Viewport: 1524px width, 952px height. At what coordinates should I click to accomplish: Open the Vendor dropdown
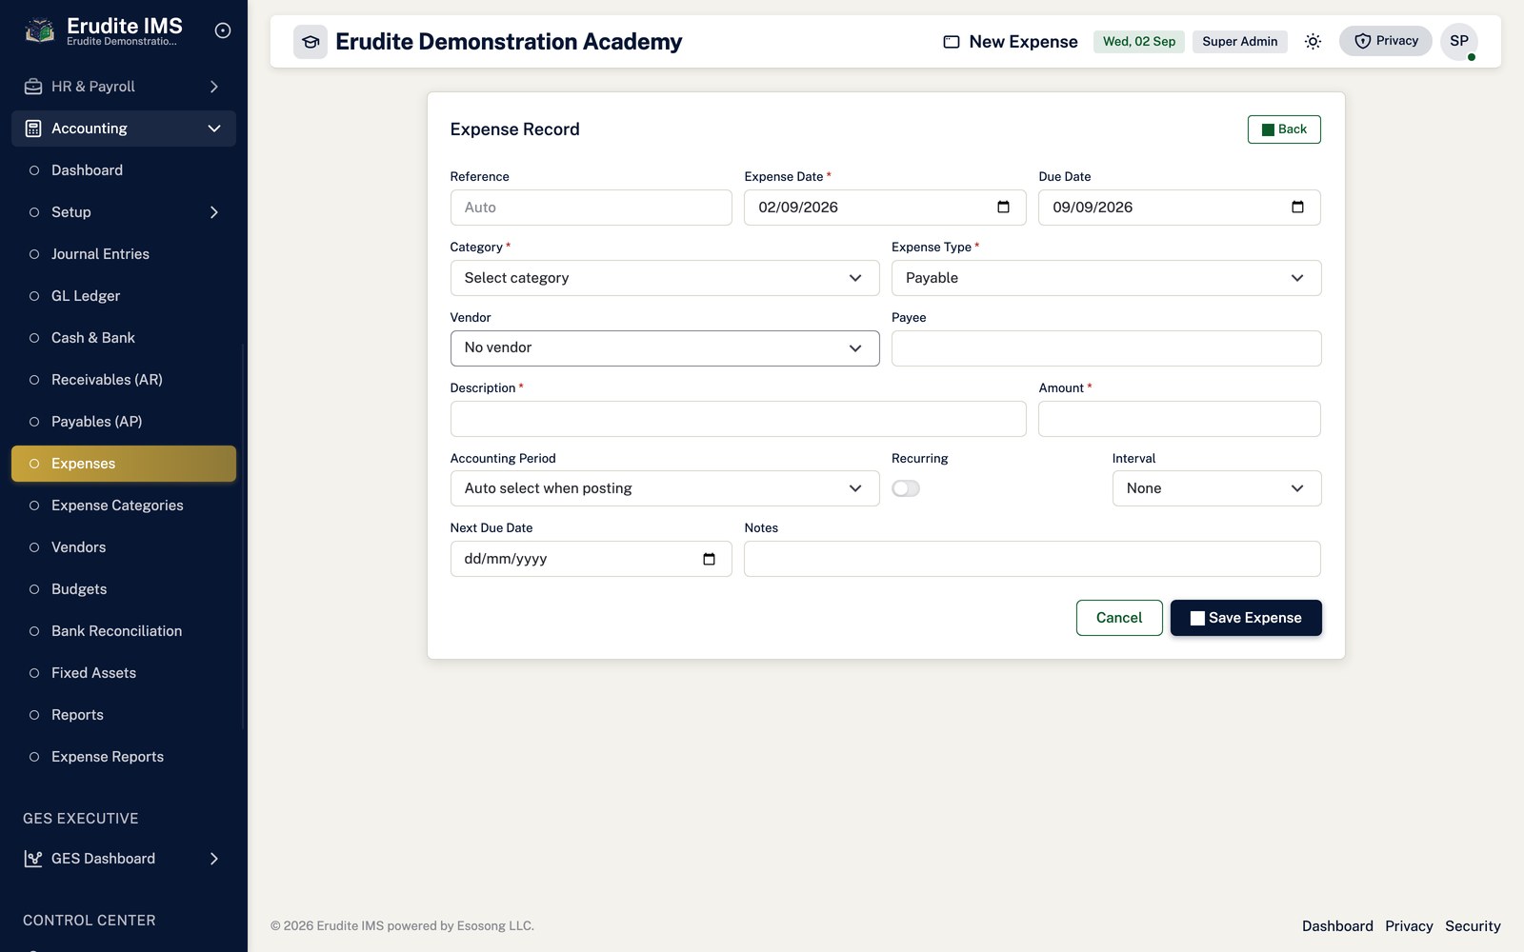pos(665,348)
